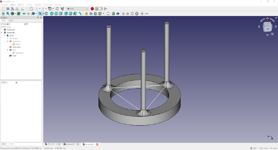Select Sketch001 in the model tree
This screenshot has height=150, width=278.
(16, 47)
